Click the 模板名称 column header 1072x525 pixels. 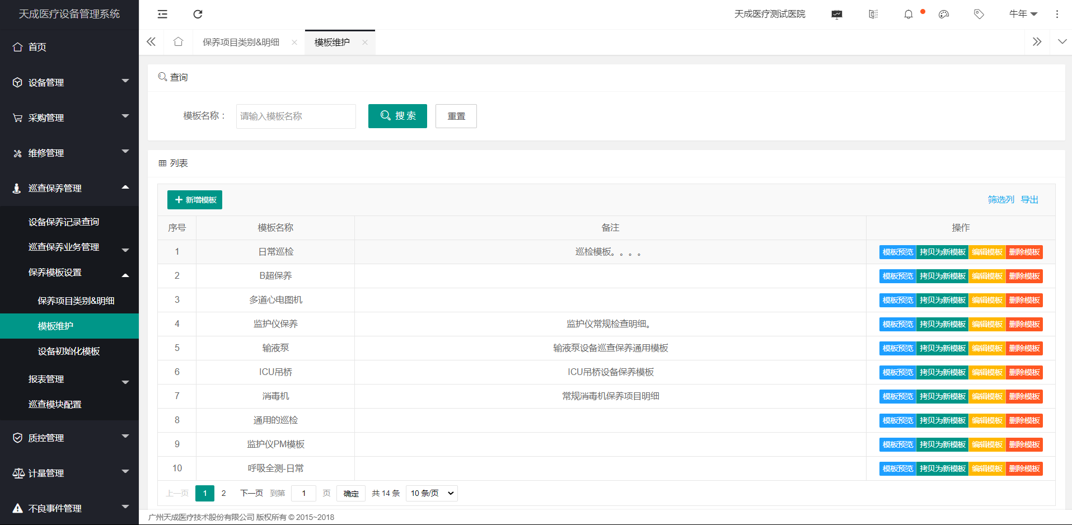[x=275, y=228]
